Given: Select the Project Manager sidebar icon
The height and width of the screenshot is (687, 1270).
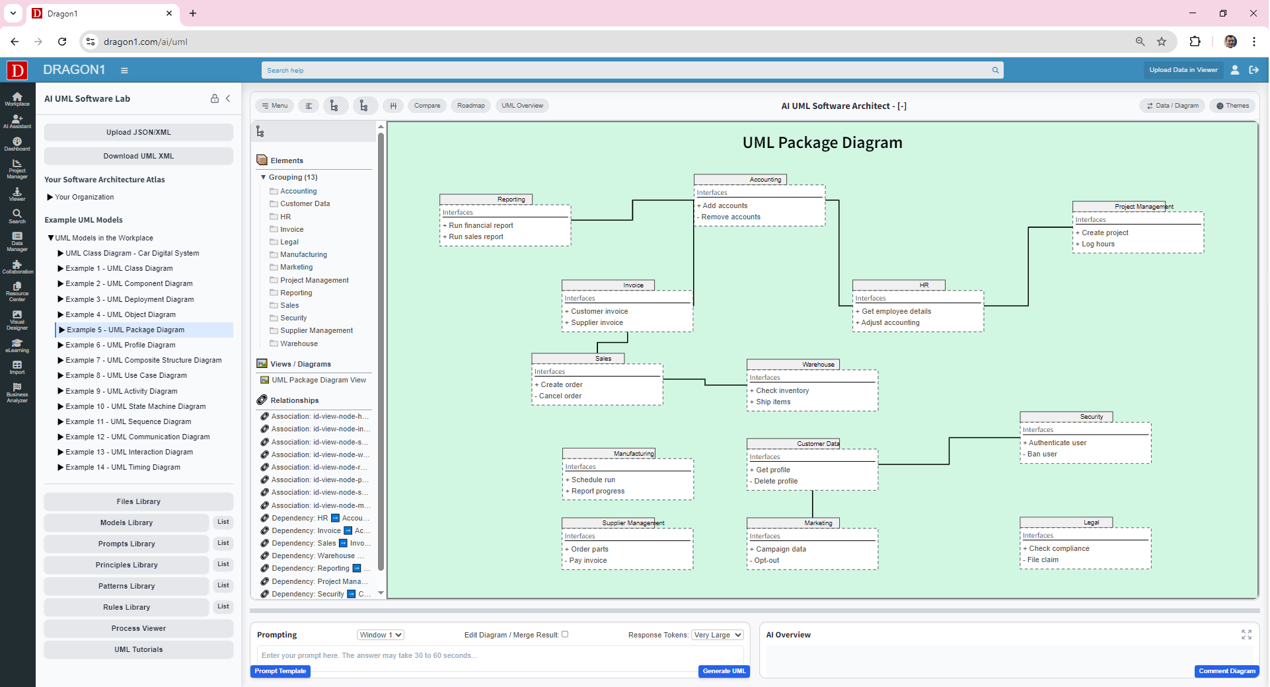Looking at the screenshot, I should [x=17, y=170].
